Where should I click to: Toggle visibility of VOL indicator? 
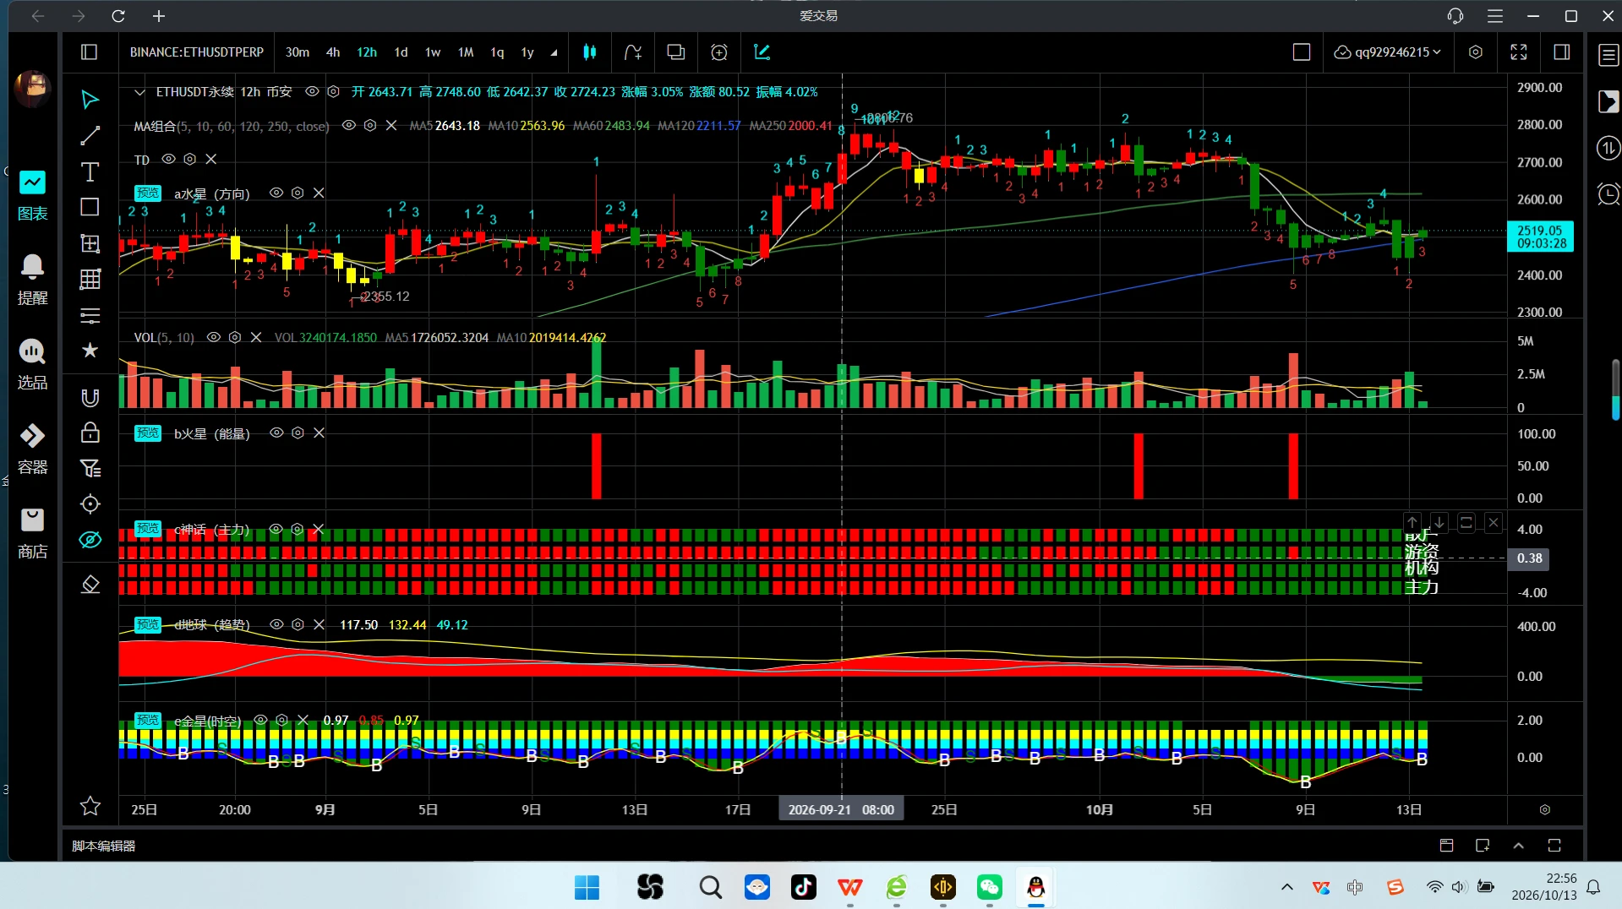pyautogui.click(x=213, y=337)
